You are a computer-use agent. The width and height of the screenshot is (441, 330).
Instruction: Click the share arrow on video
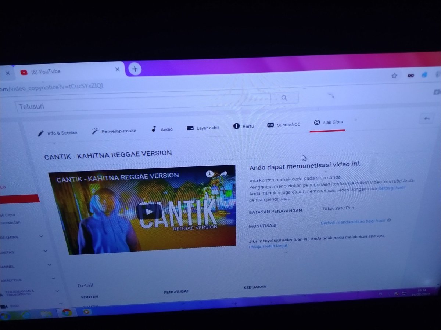224,173
